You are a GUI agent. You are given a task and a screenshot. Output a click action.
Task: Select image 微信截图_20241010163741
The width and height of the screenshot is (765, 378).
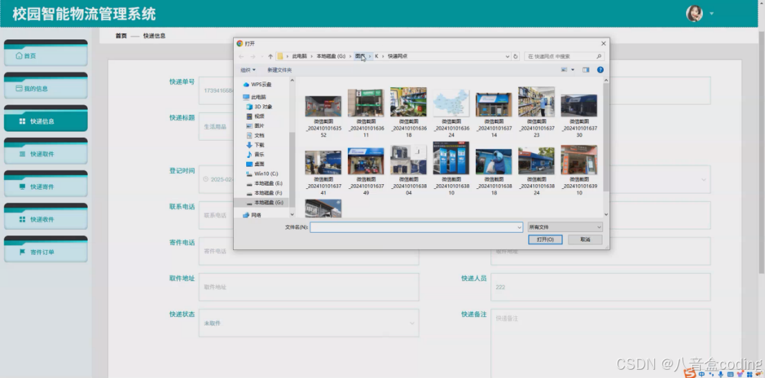[324, 173]
